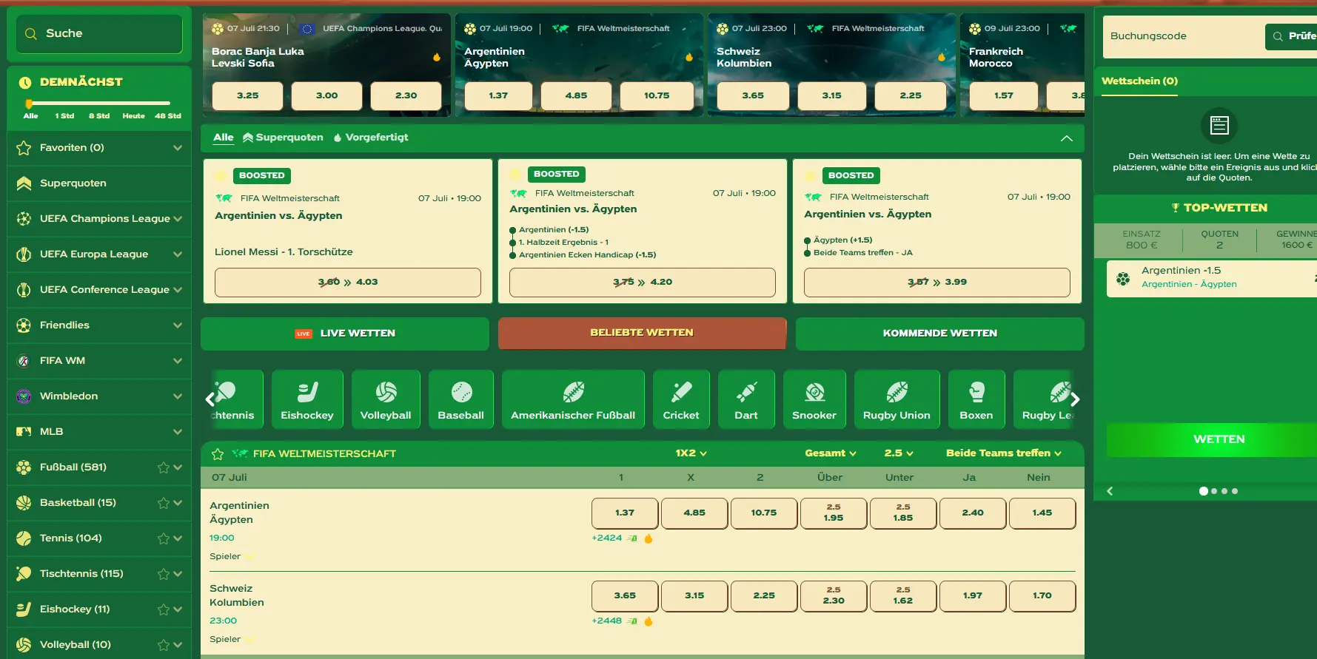The image size is (1317, 659).
Task: Click the search magnifier icon
Action: click(x=31, y=33)
